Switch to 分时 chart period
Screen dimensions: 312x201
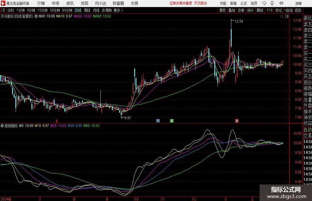(x=11, y=10)
